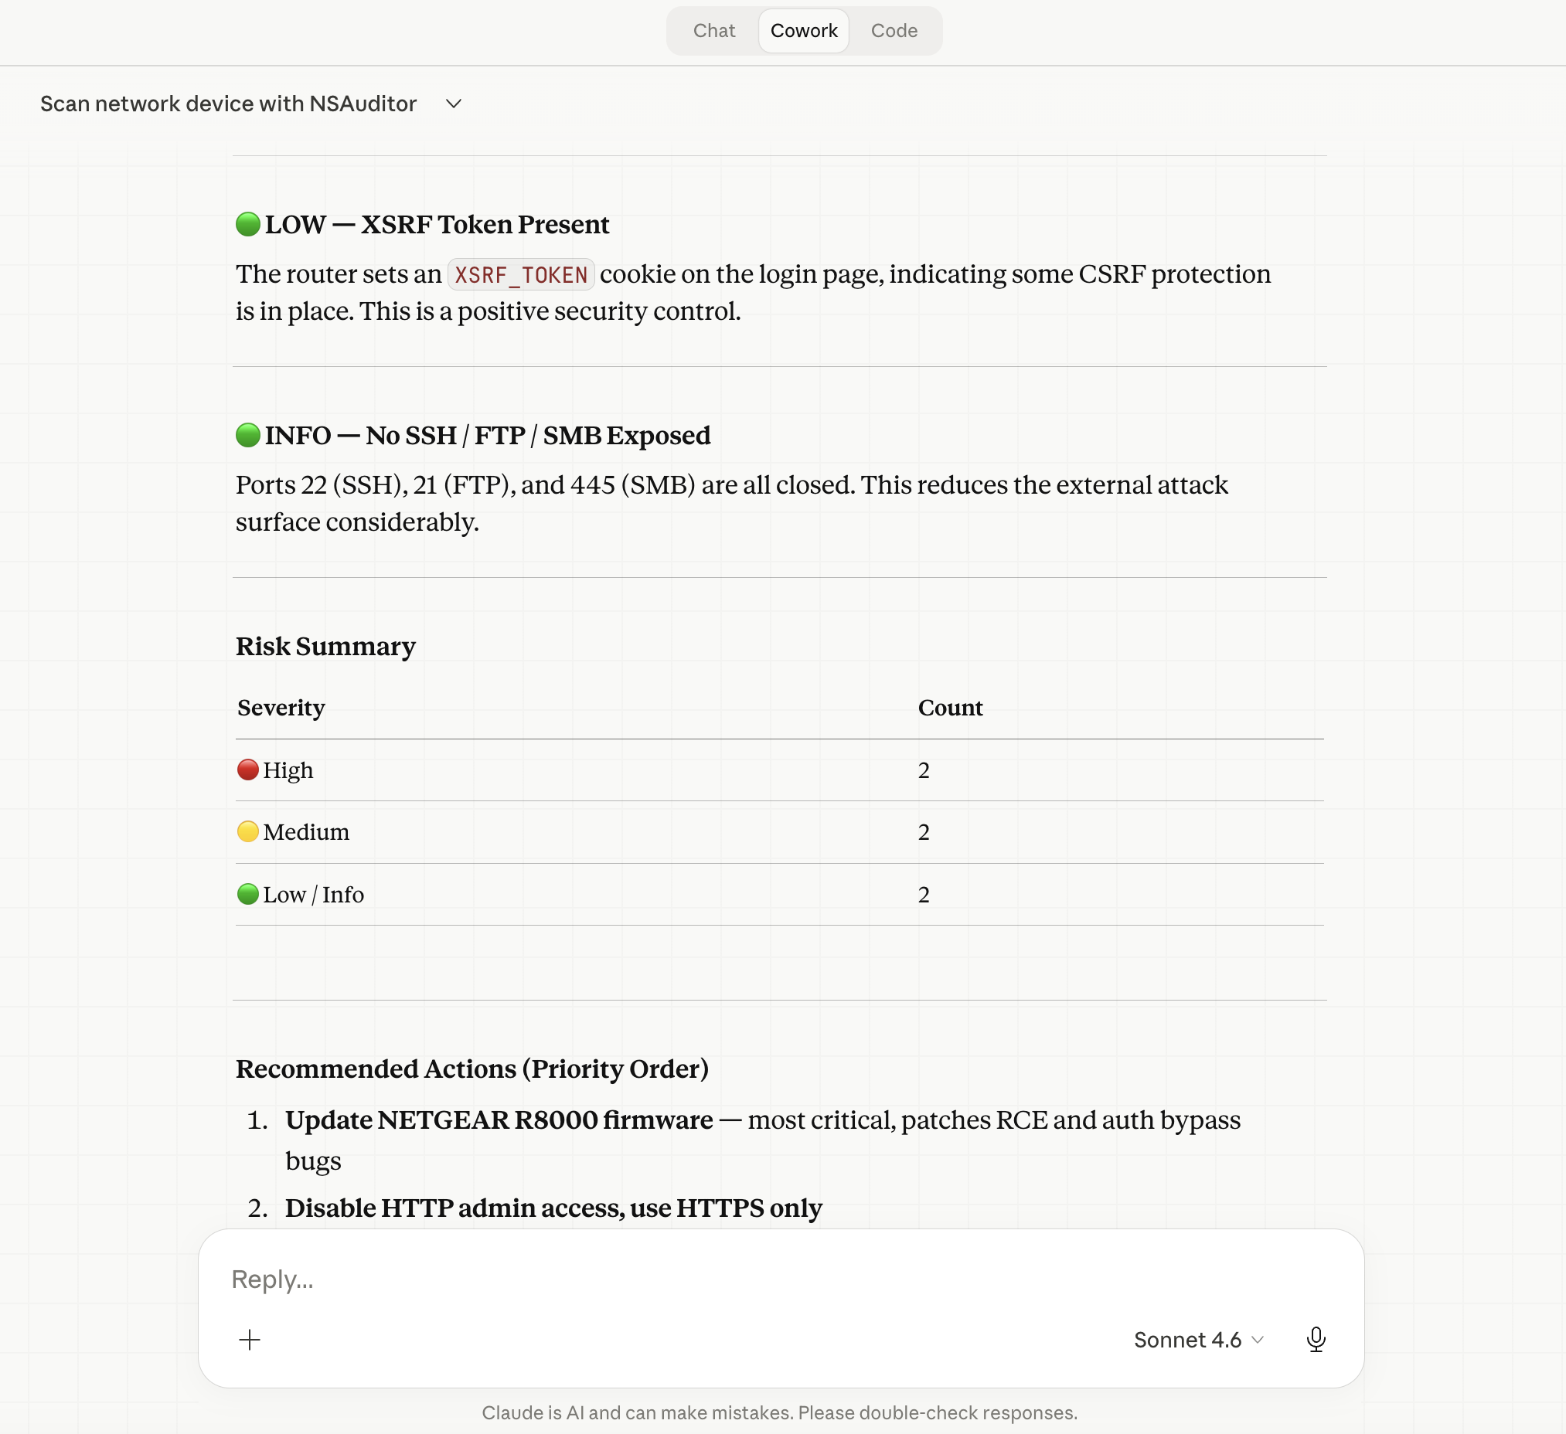Screen dimensions: 1566x1434
Task: Click the red High severity indicator dot
Action: click(247, 770)
